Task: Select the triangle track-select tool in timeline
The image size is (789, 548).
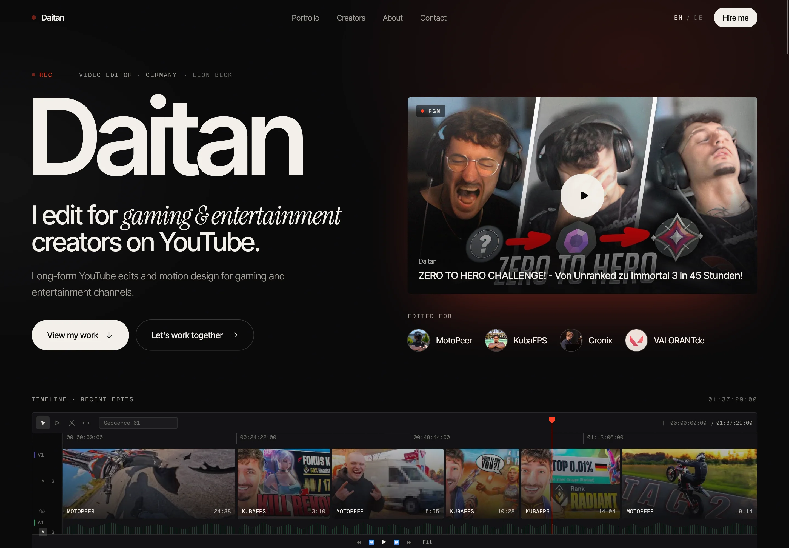Action: (57, 423)
